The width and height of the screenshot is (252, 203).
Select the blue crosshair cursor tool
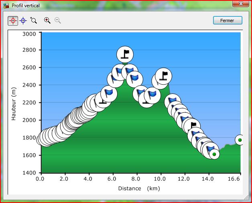pos(23,20)
